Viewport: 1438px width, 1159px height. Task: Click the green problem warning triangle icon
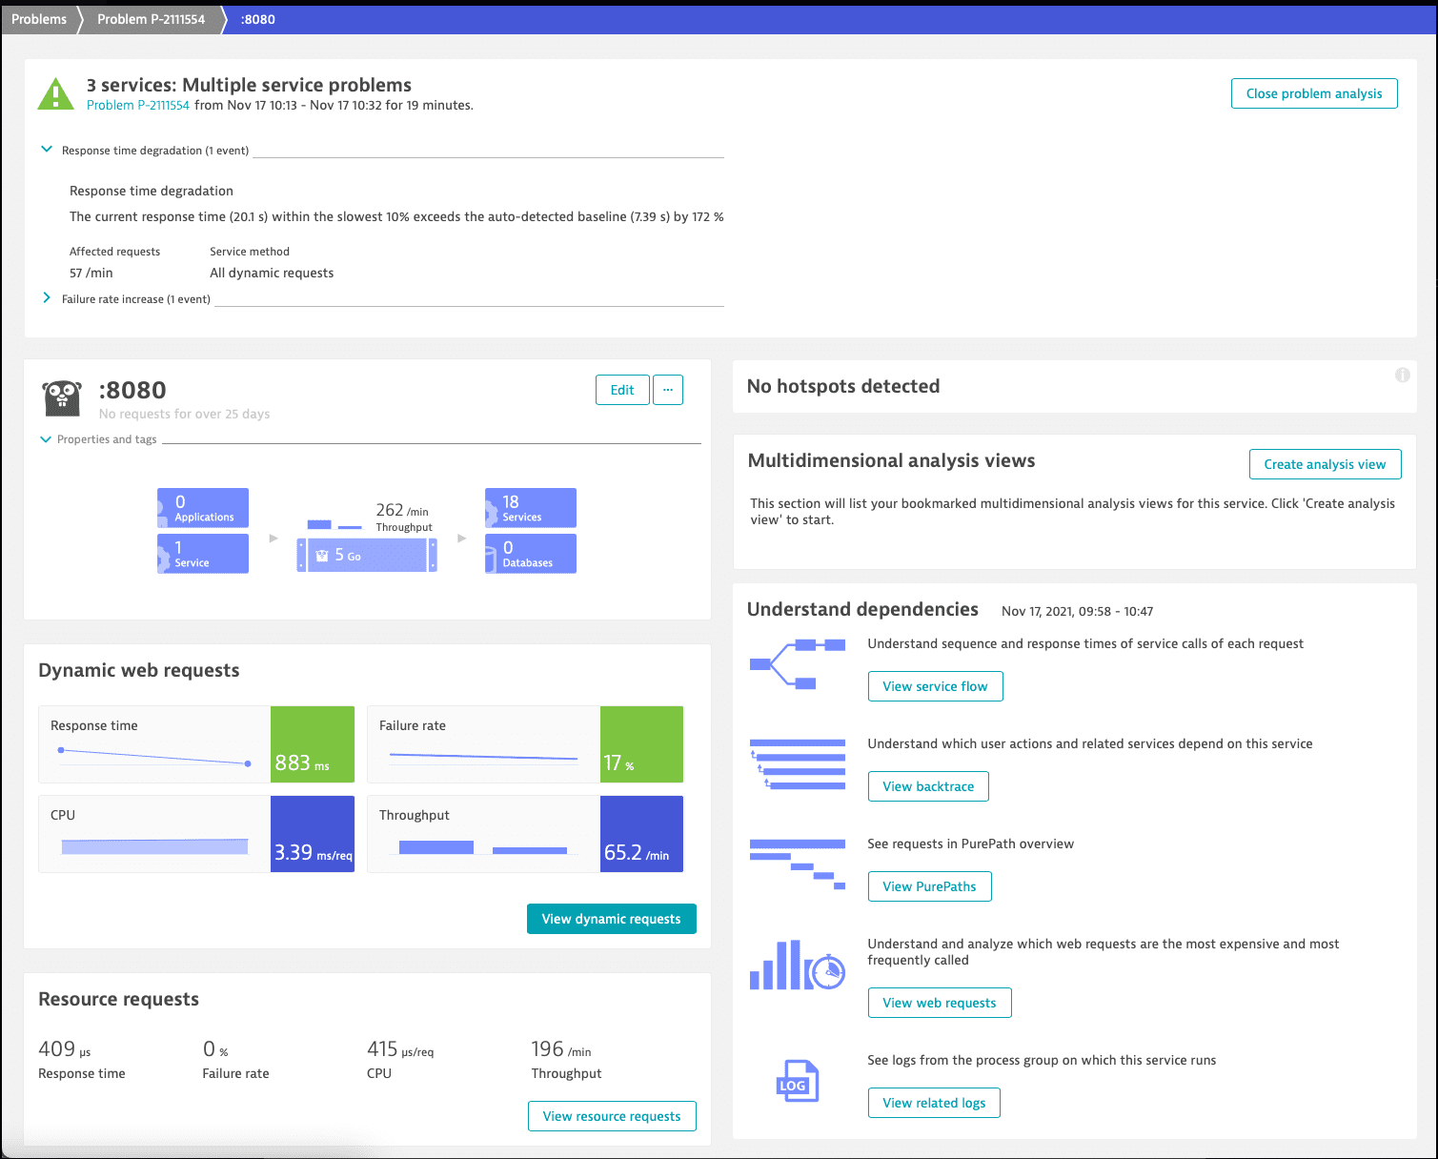tap(55, 94)
